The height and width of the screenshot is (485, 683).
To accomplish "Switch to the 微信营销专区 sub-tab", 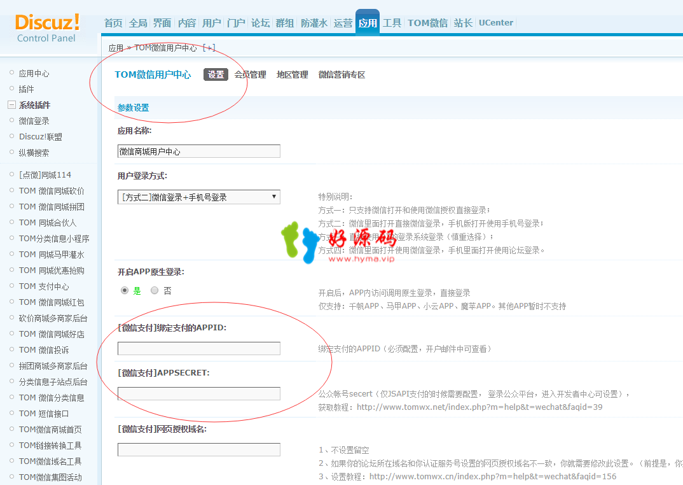I will [x=341, y=74].
